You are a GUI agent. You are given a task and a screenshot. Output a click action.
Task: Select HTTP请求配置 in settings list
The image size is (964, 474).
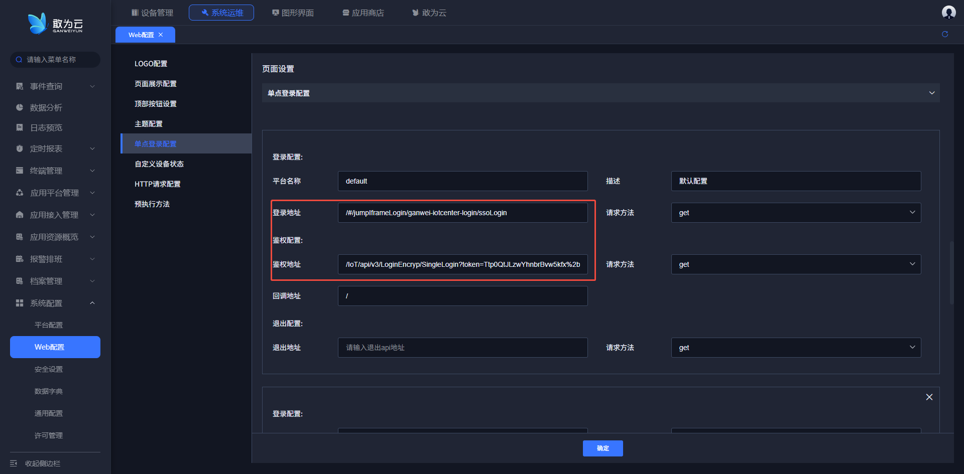157,184
